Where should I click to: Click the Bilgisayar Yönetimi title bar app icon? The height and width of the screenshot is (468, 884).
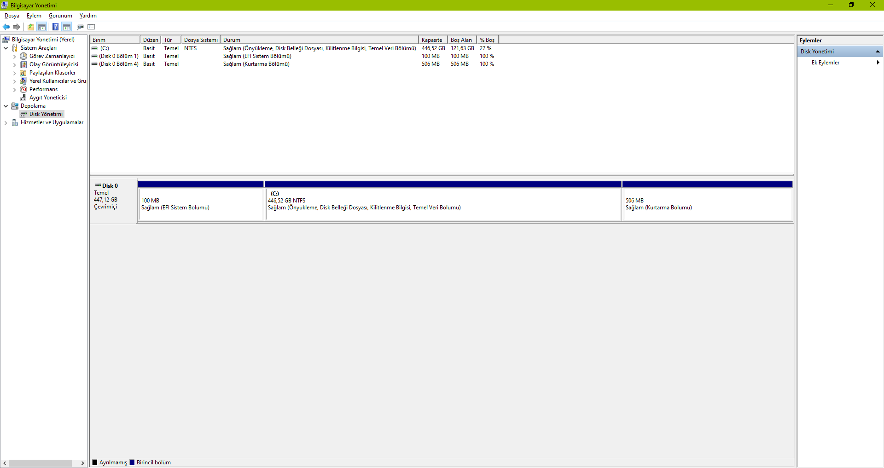coord(5,5)
